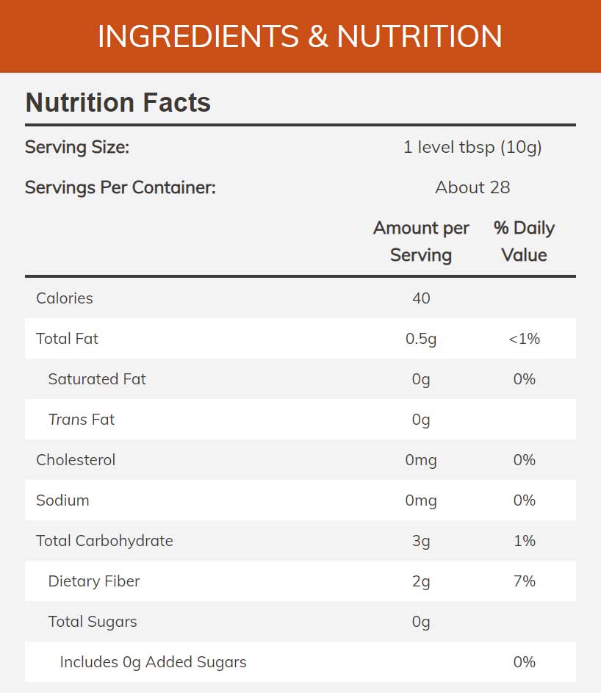Click the Includes 0g Added Sugars row
The height and width of the screenshot is (693, 601).
point(153,662)
